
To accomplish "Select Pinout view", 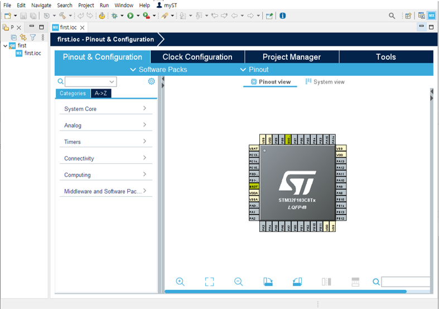I will point(271,82).
